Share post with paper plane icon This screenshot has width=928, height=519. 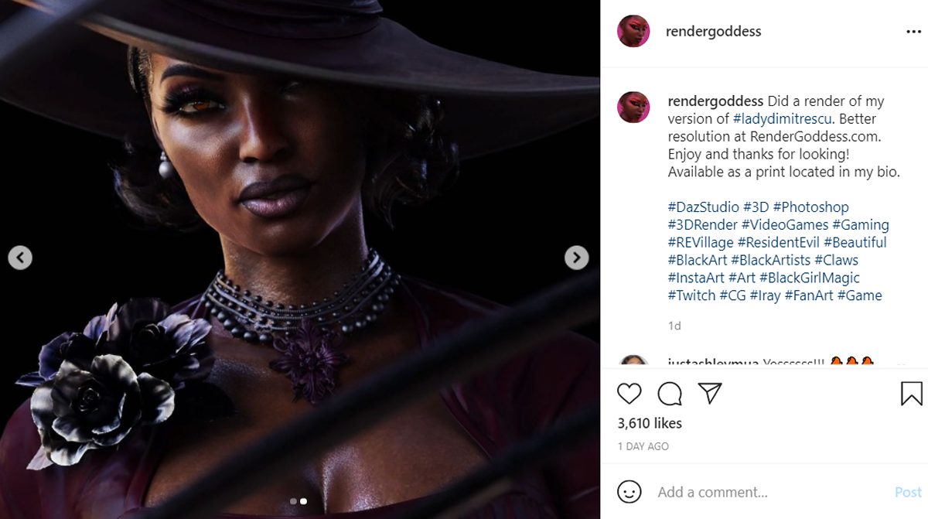[710, 393]
